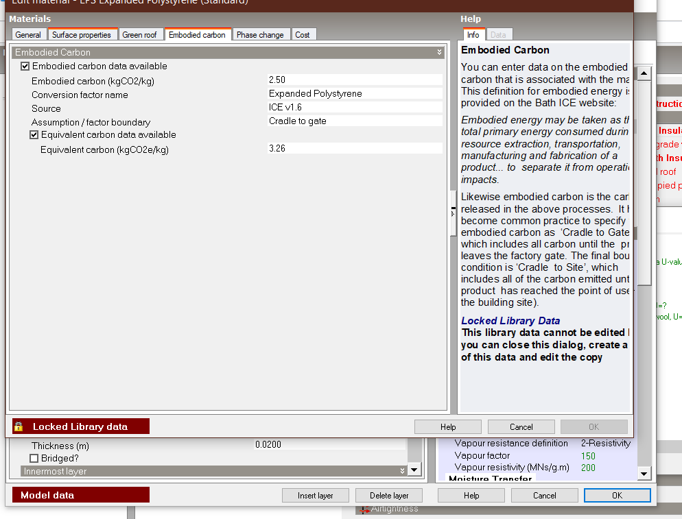The width and height of the screenshot is (682, 519).
Task: Click the red Model data banner
Action: [x=81, y=495]
